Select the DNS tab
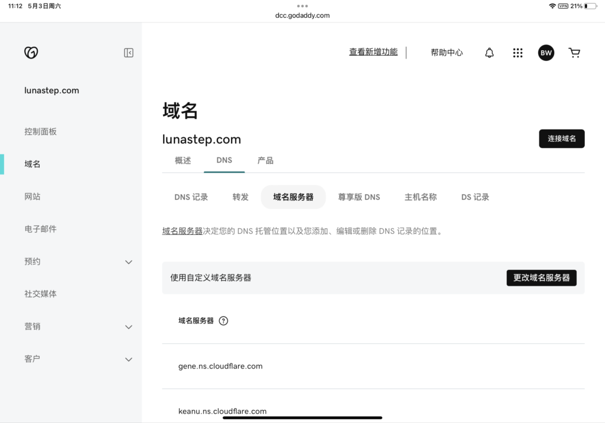 click(x=224, y=160)
